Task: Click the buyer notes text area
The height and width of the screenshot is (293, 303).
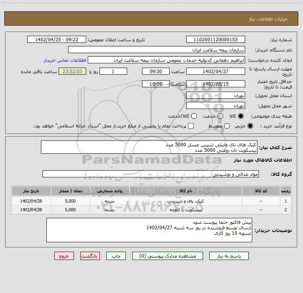Action: [x=149, y=230]
